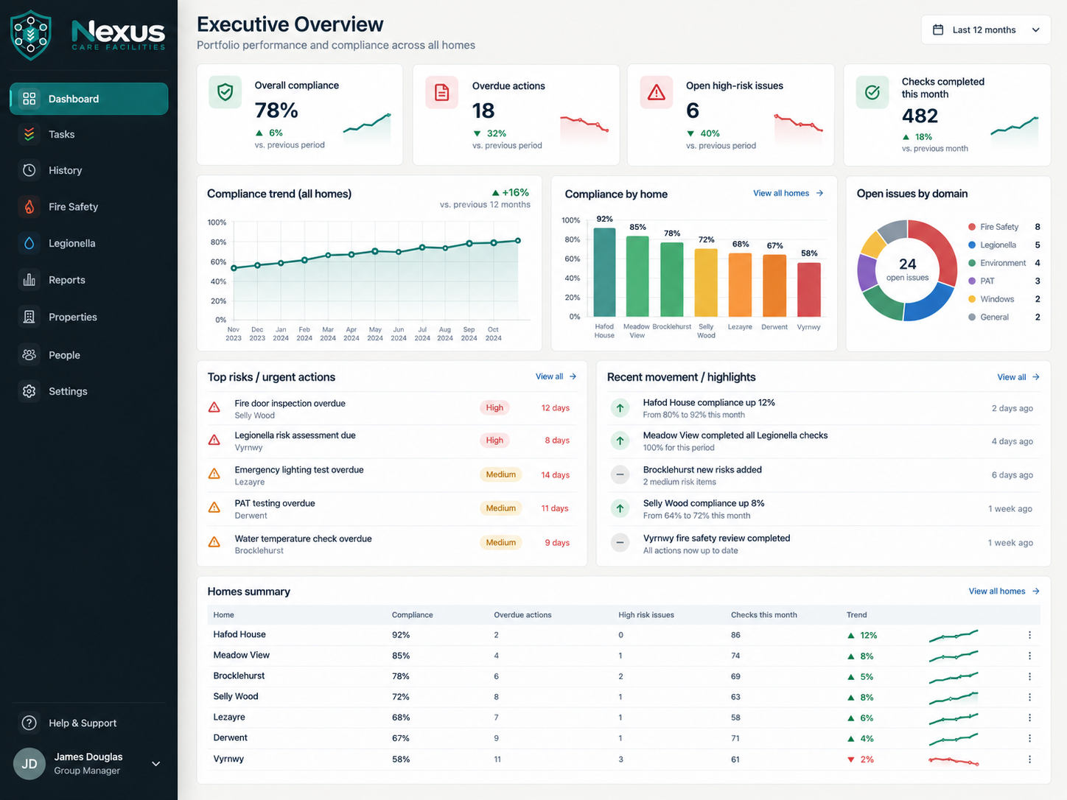Click the Dashboard grid icon in sidebar

[29, 99]
